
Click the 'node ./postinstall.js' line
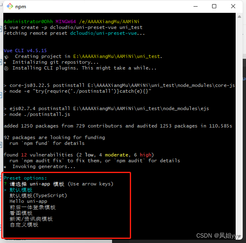click(x=37, y=114)
